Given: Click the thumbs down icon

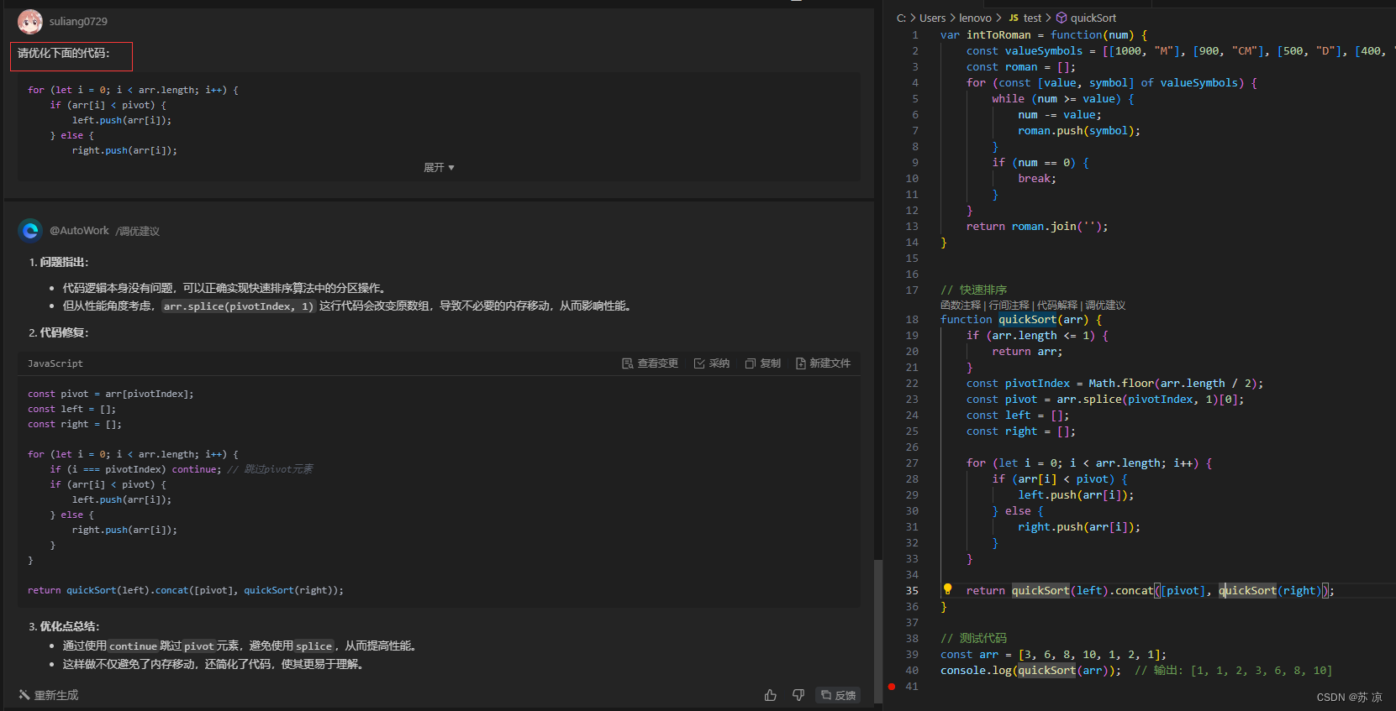Looking at the screenshot, I should (798, 695).
